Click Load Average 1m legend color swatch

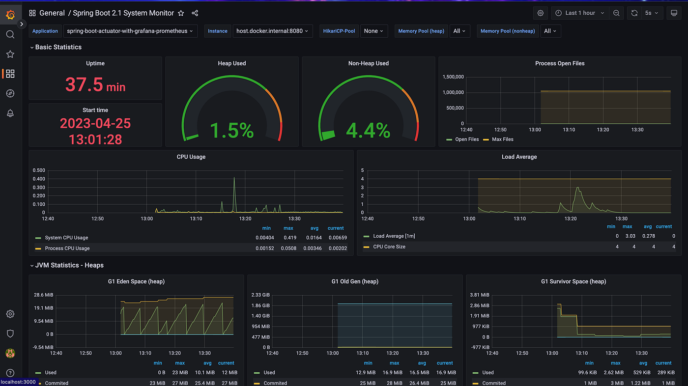click(367, 236)
